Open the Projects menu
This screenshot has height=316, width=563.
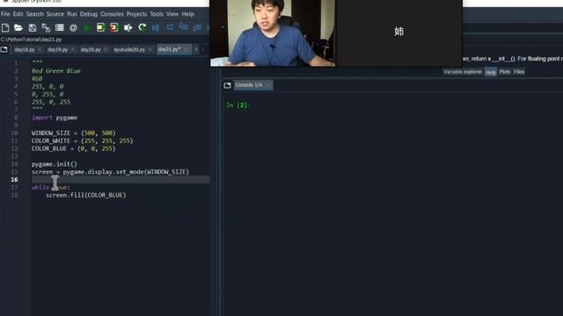pos(136,14)
